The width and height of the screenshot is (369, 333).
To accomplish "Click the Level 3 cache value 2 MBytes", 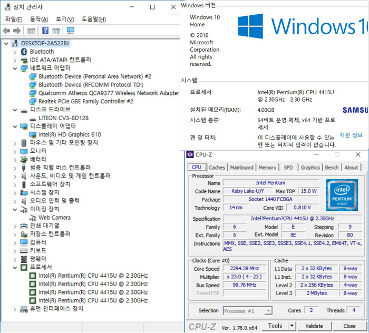I will pos(316,293).
